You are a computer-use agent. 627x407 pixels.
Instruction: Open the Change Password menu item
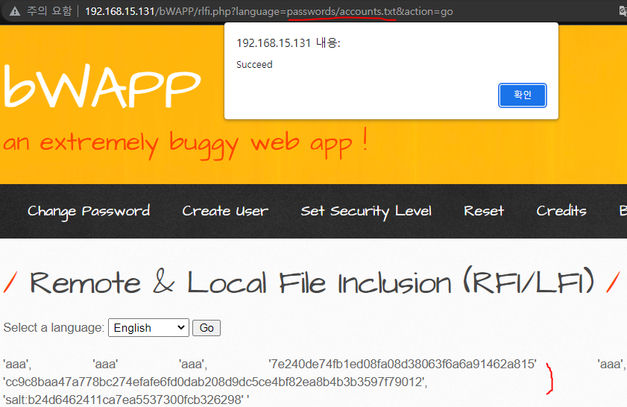tap(89, 211)
